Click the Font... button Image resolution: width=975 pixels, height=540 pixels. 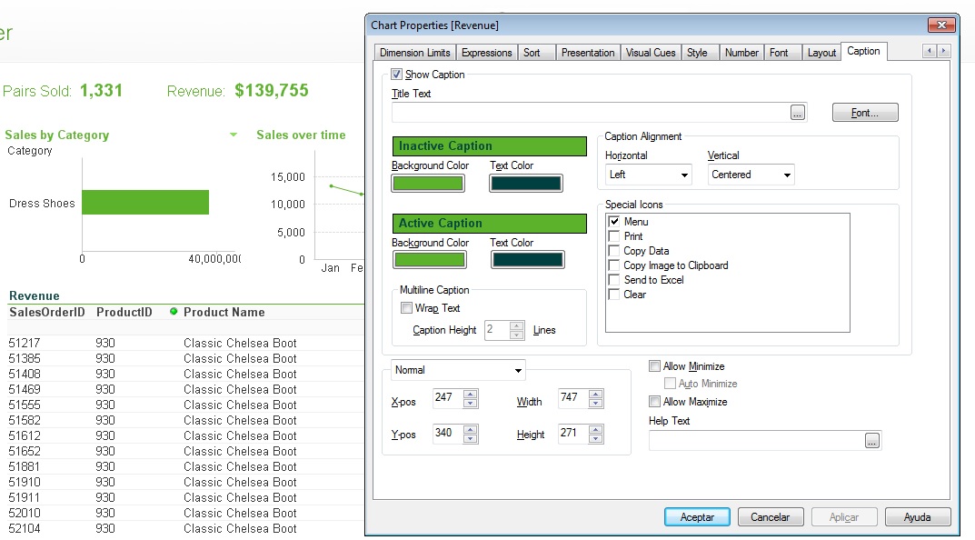point(865,113)
